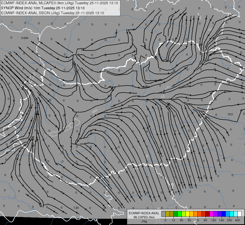245x225 pixels.
Task: Click the legend J/kg unit label
Action: pos(144,221)
